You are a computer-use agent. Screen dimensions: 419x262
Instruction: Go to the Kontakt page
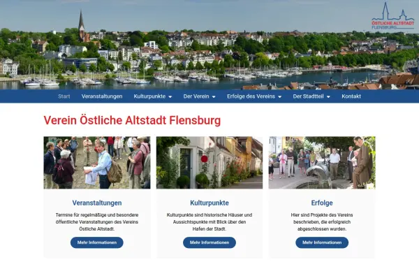pyautogui.click(x=351, y=96)
